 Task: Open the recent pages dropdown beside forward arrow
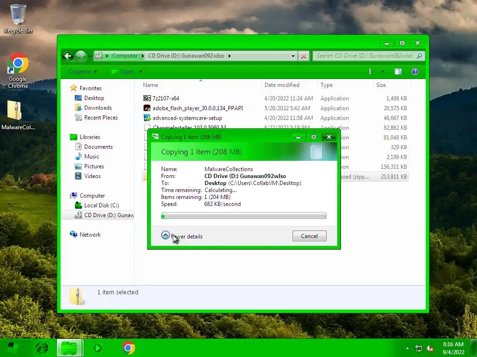(x=90, y=56)
